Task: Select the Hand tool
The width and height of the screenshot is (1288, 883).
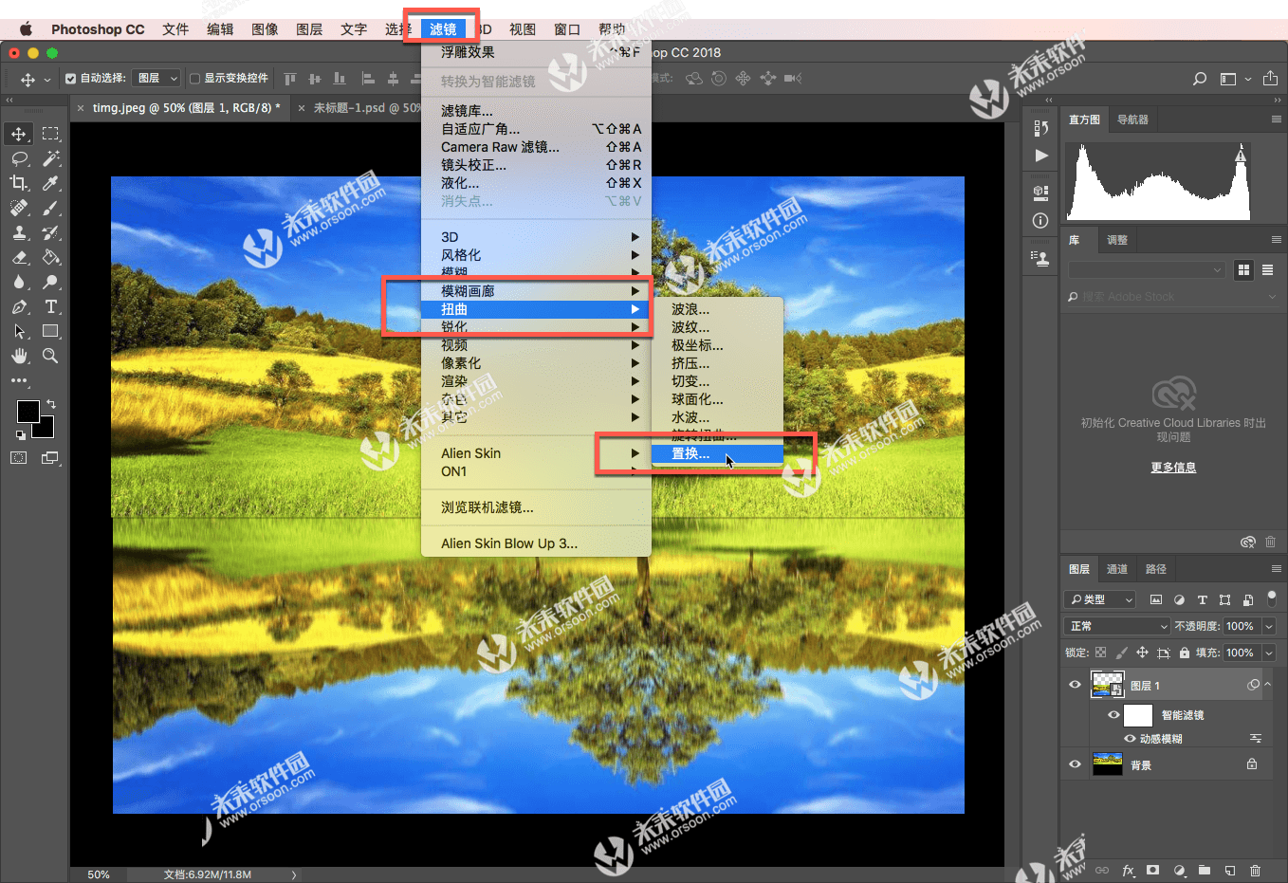Action: point(19,356)
